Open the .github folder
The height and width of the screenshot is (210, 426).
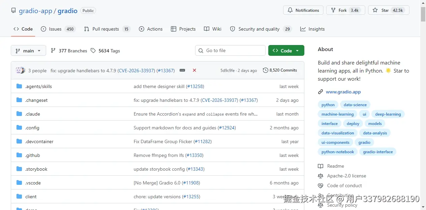tap(33, 155)
